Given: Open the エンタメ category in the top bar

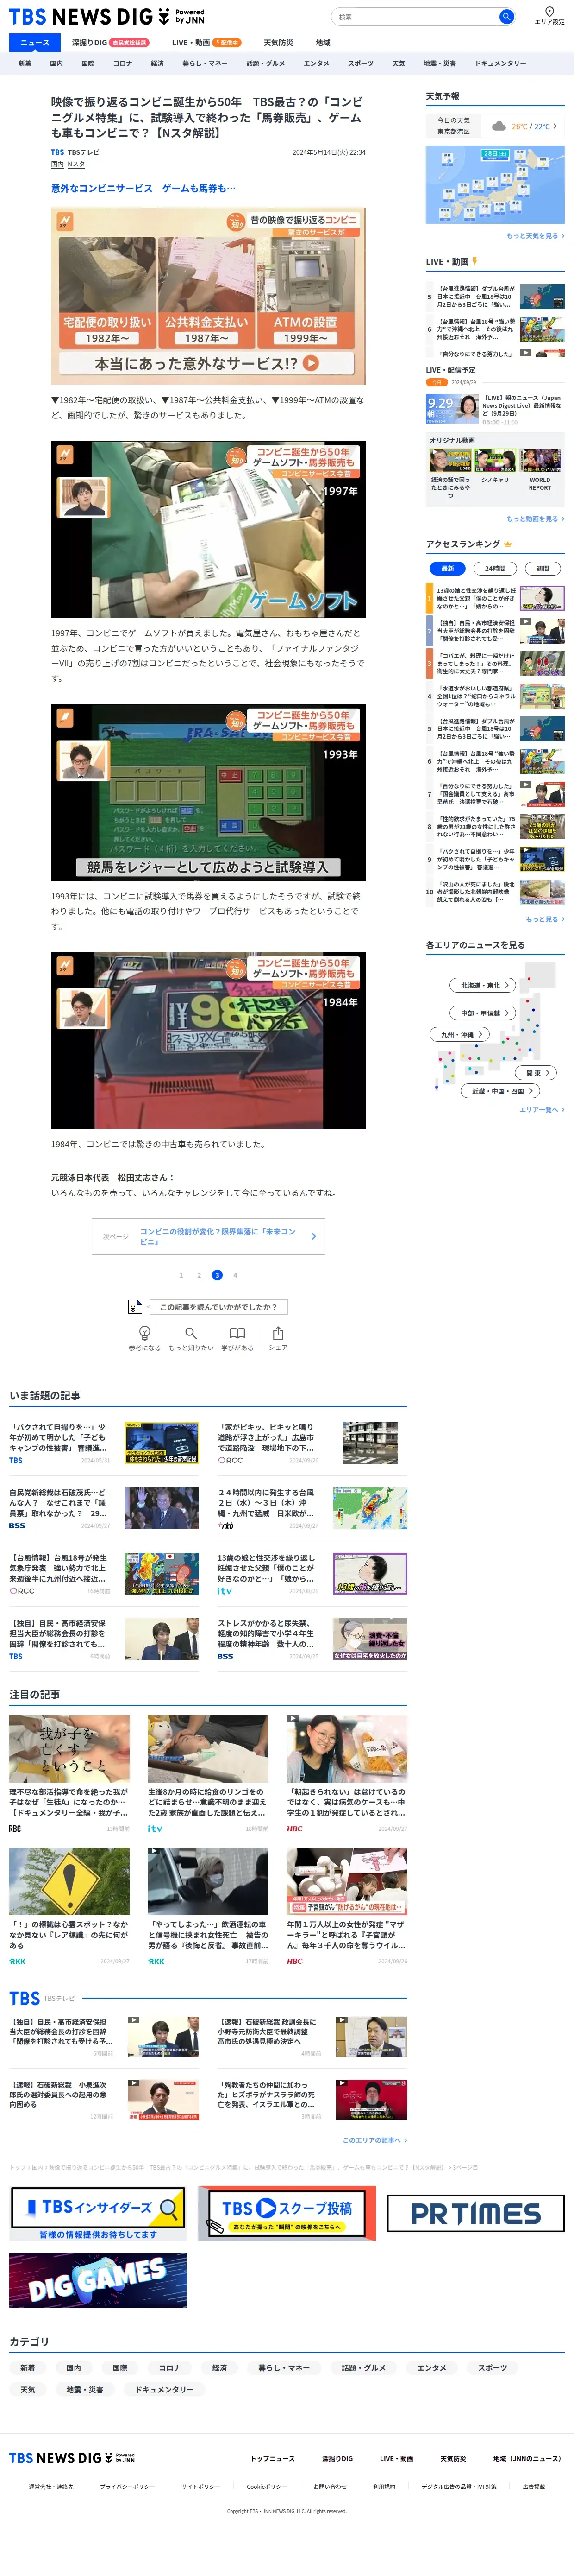Looking at the screenshot, I should 317,63.
